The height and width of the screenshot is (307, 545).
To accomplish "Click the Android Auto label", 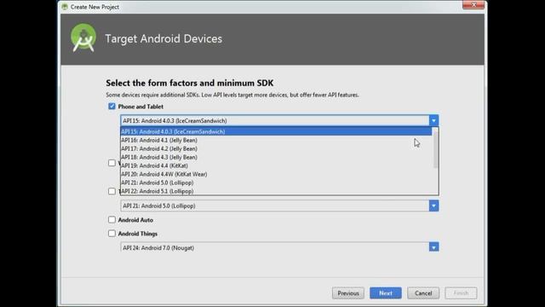I will coord(135,220).
